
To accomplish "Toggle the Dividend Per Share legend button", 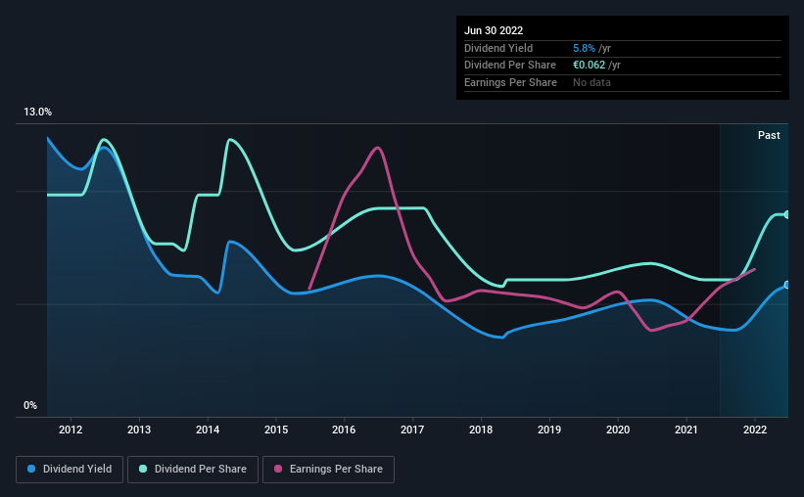I will click(193, 470).
